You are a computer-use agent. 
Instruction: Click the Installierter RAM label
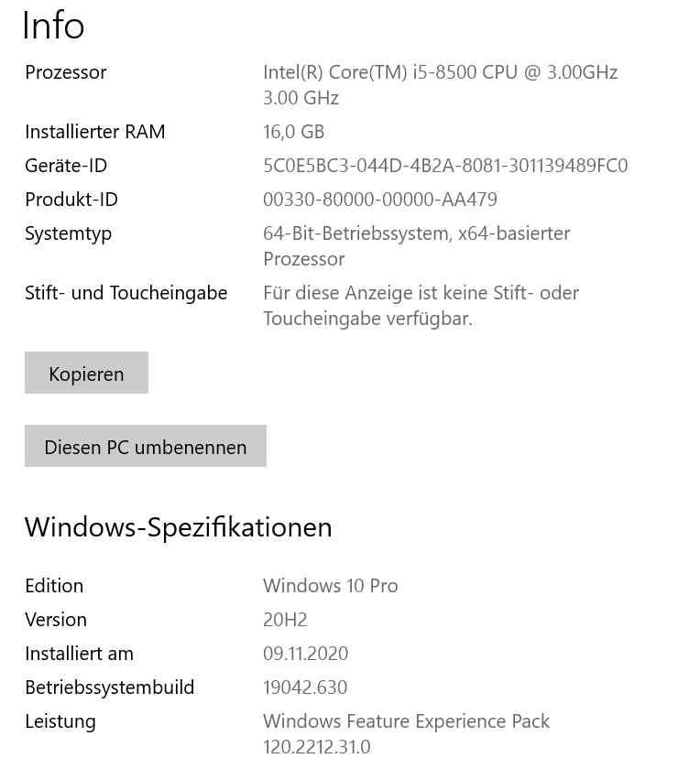click(x=94, y=132)
